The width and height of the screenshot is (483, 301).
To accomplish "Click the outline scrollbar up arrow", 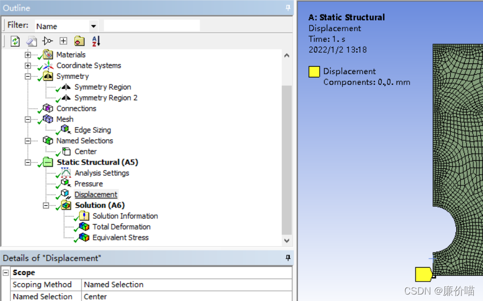I will tap(287, 55).
